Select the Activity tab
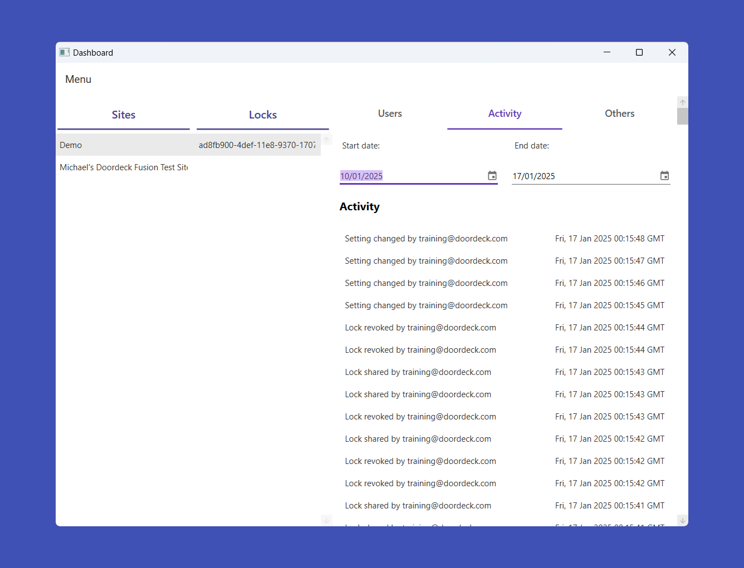 505,113
